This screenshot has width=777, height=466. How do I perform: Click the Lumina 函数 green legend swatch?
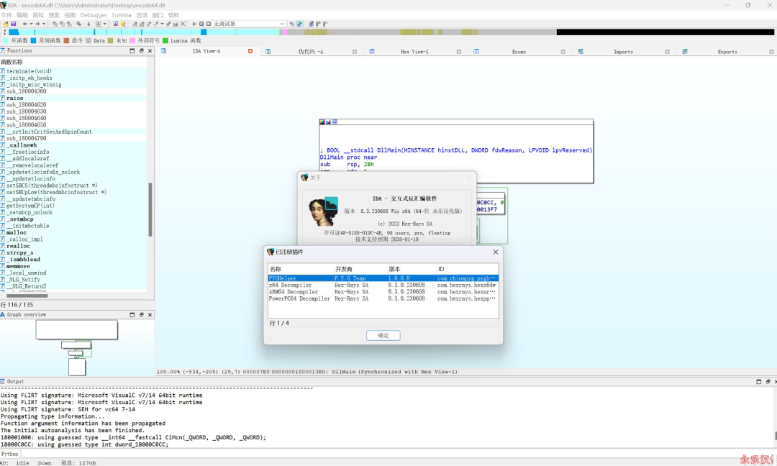tap(165, 40)
